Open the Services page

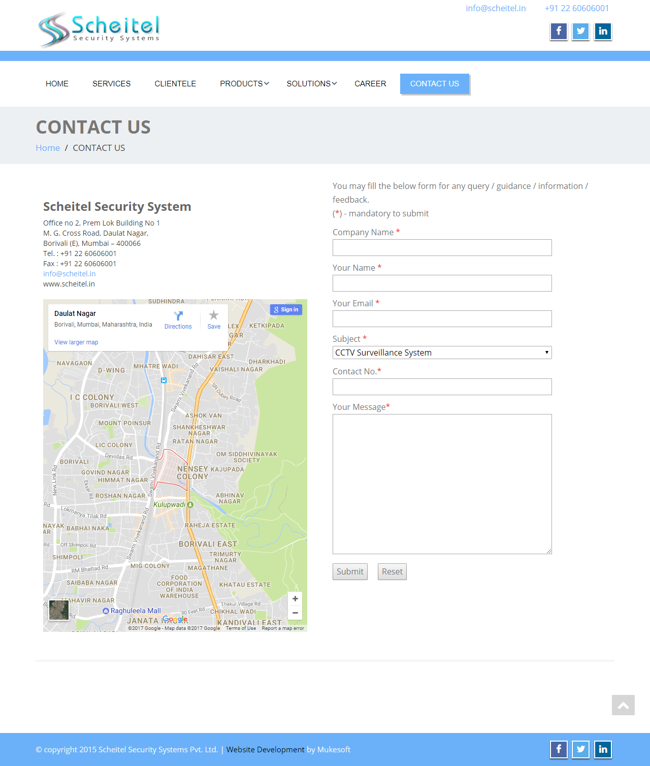[112, 84]
